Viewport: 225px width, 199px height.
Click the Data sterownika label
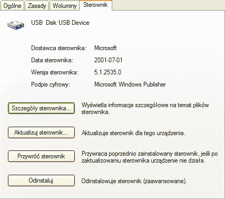click(52, 60)
